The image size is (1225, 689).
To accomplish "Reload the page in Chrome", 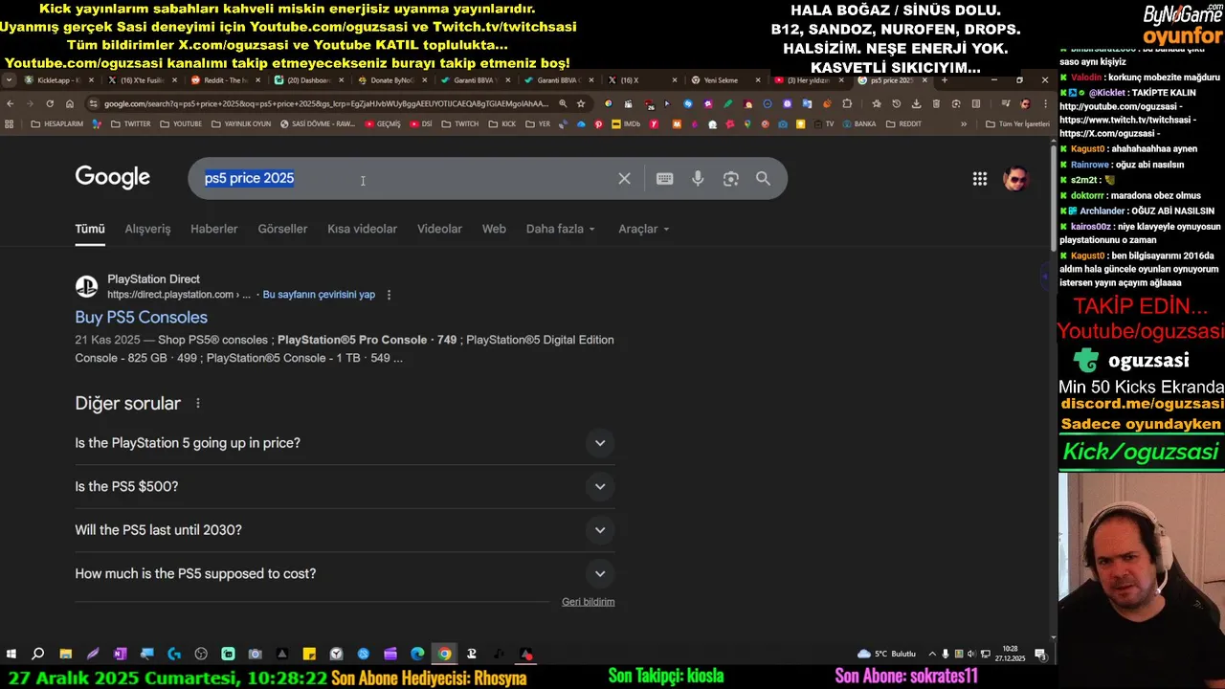I will click(49, 103).
